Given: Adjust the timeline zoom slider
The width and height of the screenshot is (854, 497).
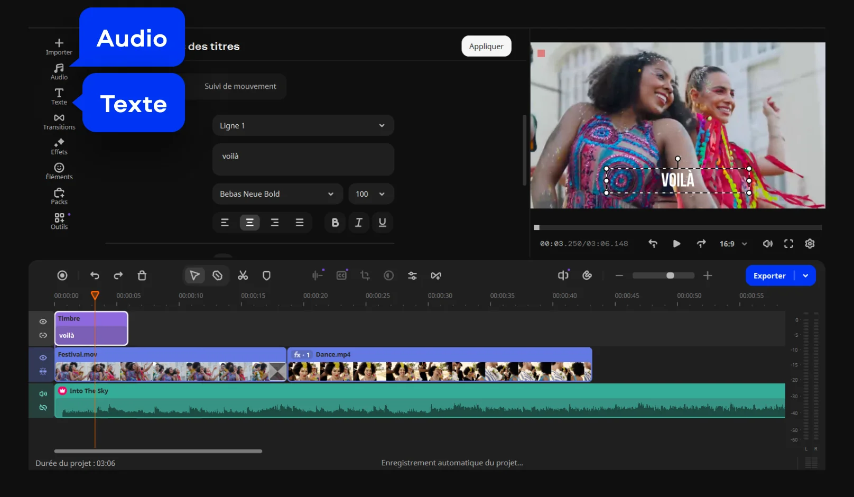Looking at the screenshot, I should pyautogui.click(x=670, y=275).
